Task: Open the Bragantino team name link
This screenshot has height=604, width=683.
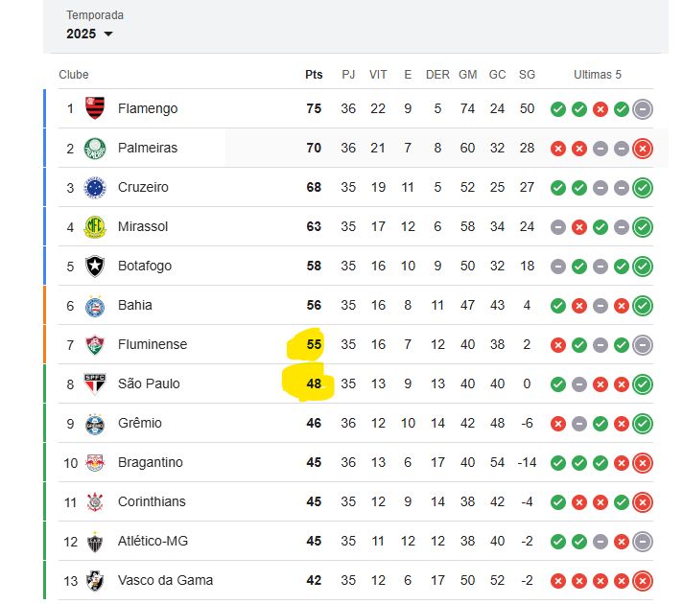Action: 151,462
